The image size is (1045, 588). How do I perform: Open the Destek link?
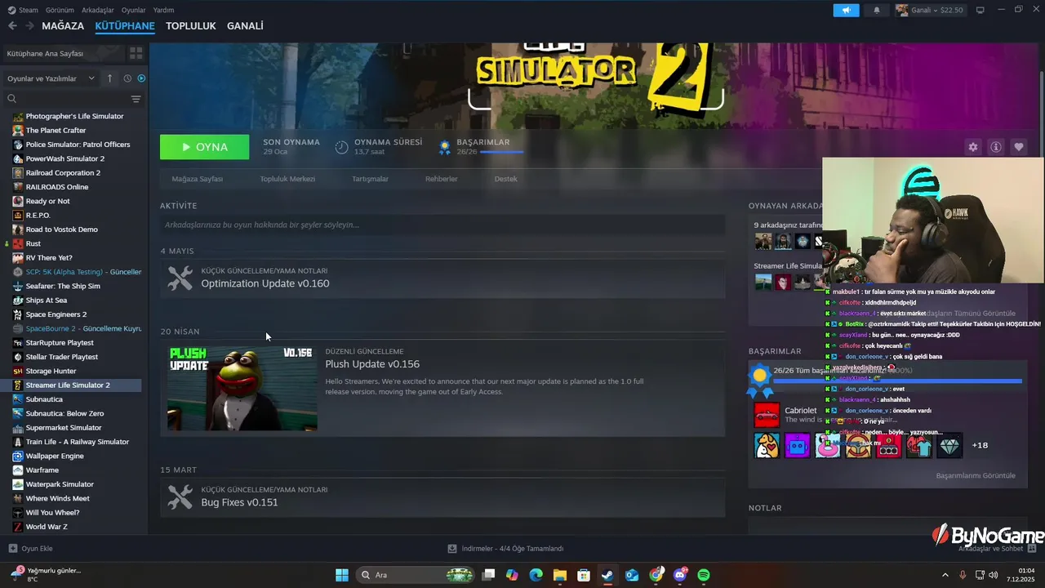tap(505, 179)
